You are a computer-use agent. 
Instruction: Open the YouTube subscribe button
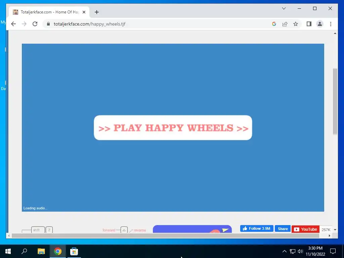click(305, 229)
